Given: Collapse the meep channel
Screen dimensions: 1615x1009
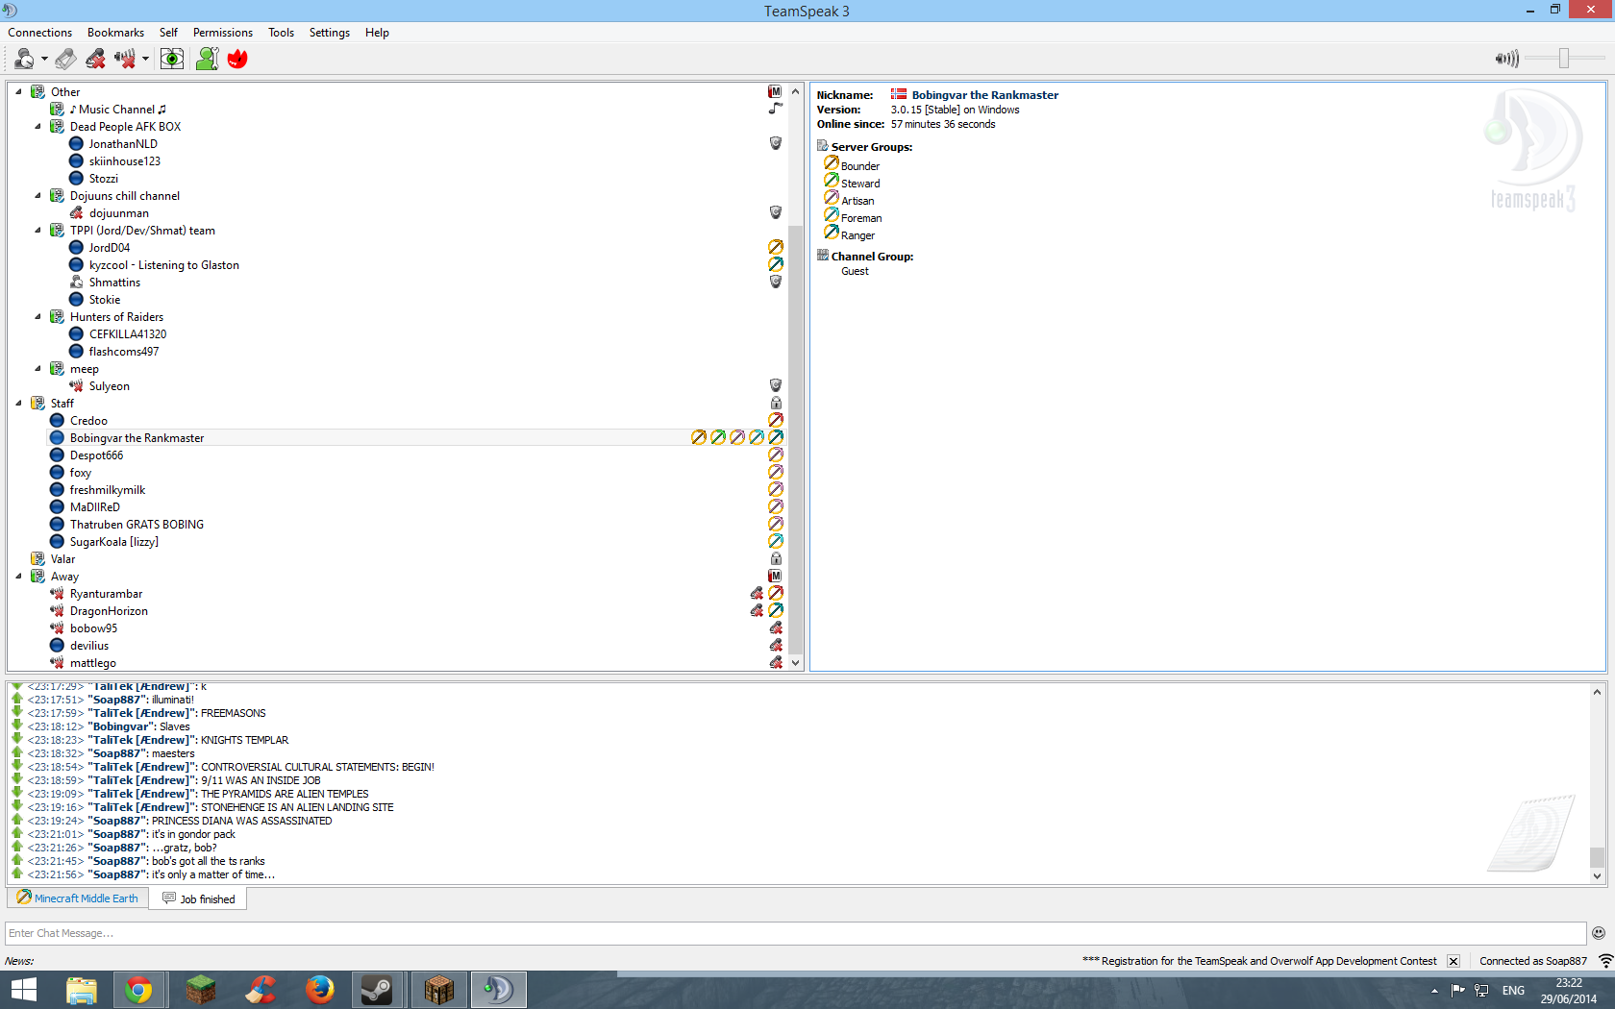Looking at the screenshot, I should (37, 369).
